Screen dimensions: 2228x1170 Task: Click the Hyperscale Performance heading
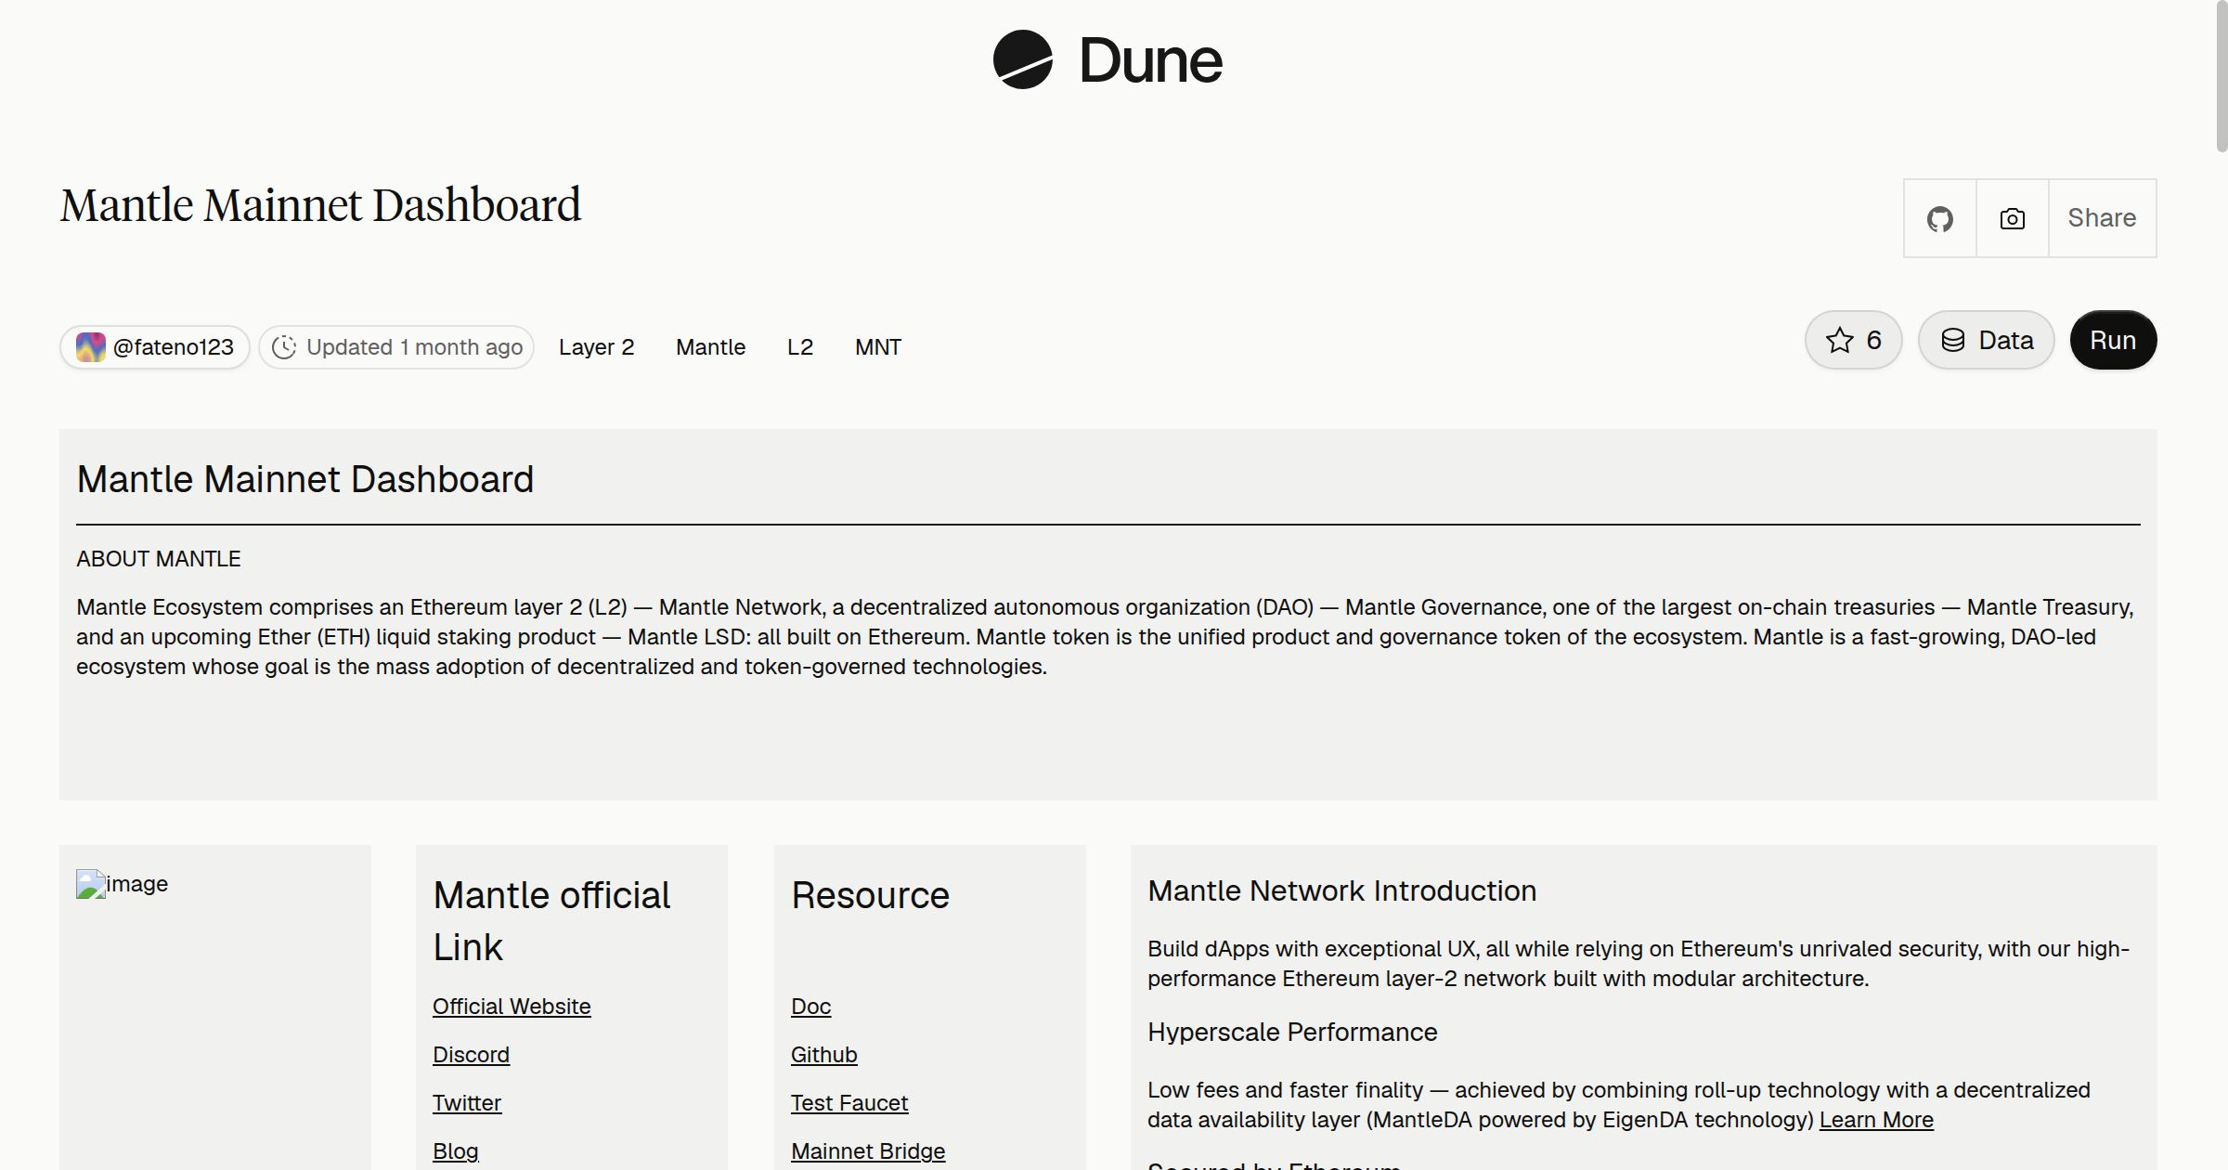click(x=1292, y=1033)
